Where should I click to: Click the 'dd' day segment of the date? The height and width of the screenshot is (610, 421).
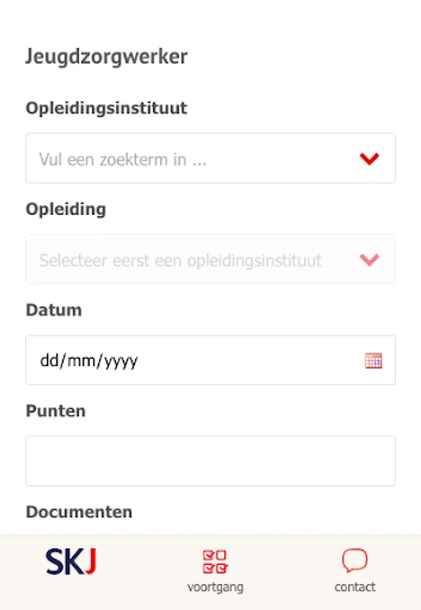coord(49,361)
